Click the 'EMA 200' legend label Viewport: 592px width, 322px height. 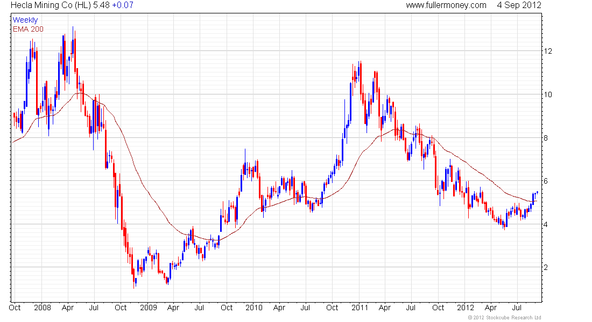pyautogui.click(x=28, y=29)
